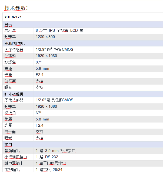This screenshot has width=163, height=172.
Task: Click 67° value under 红外摄像机 section
Action: coord(39,113)
